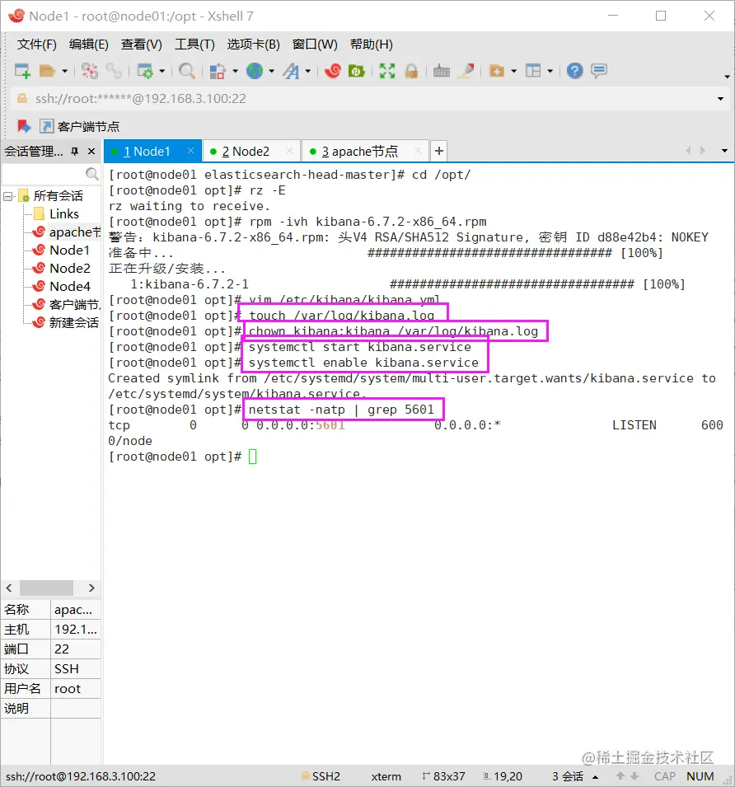
Task: Select the Links folder in session tree
Action: pyautogui.click(x=57, y=214)
